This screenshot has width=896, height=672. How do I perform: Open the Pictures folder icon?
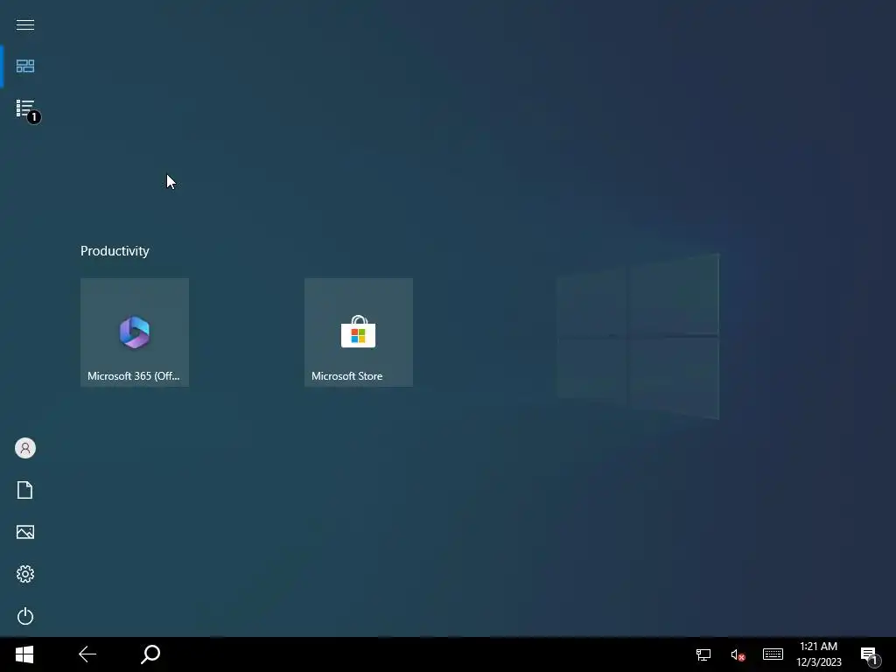[25, 532]
